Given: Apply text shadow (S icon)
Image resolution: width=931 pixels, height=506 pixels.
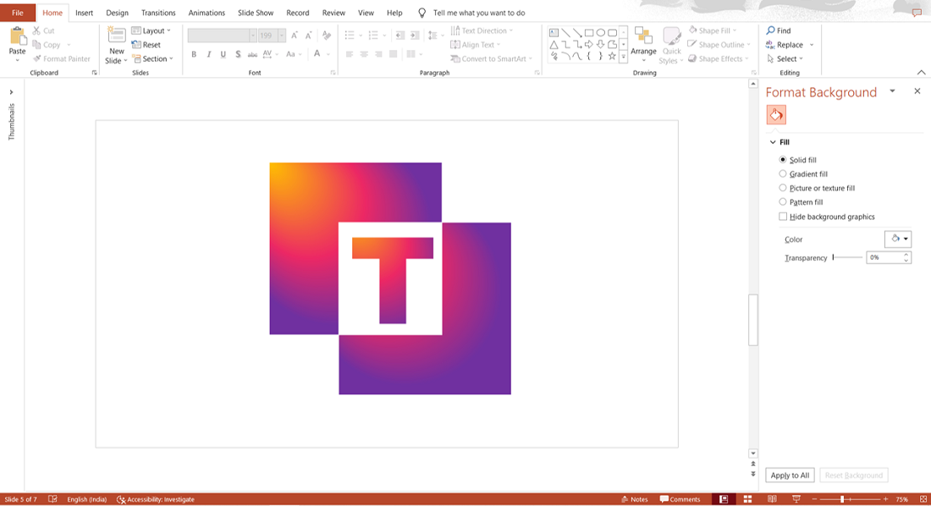Looking at the screenshot, I should pyautogui.click(x=238, y=54).
